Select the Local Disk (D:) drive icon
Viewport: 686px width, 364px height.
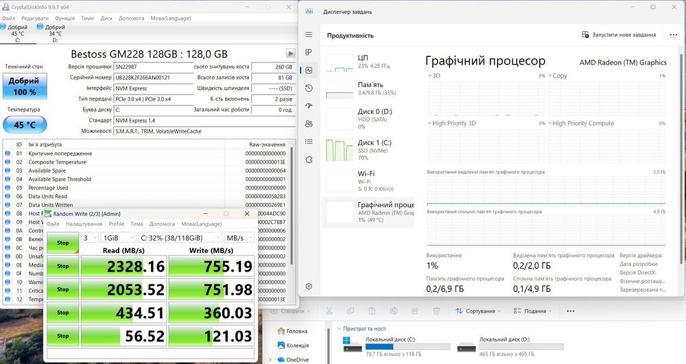coord(466,347)
